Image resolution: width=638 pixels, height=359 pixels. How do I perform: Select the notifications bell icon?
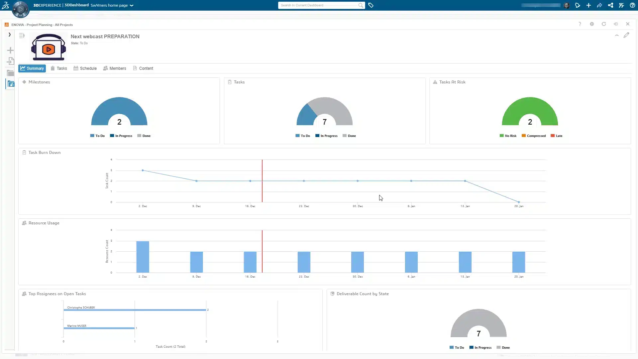click(x=578, y=5)
